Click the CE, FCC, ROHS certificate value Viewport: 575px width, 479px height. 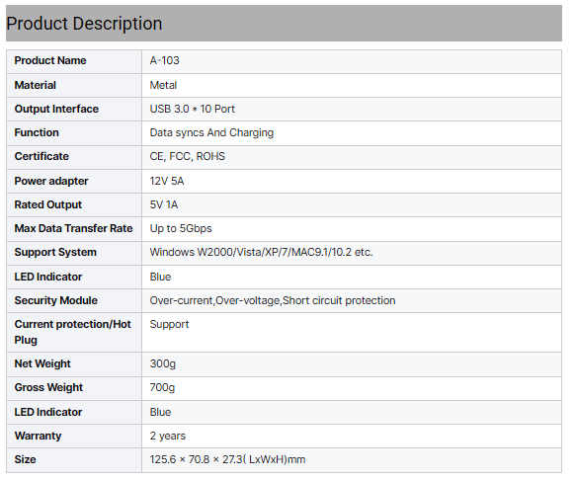188,156
